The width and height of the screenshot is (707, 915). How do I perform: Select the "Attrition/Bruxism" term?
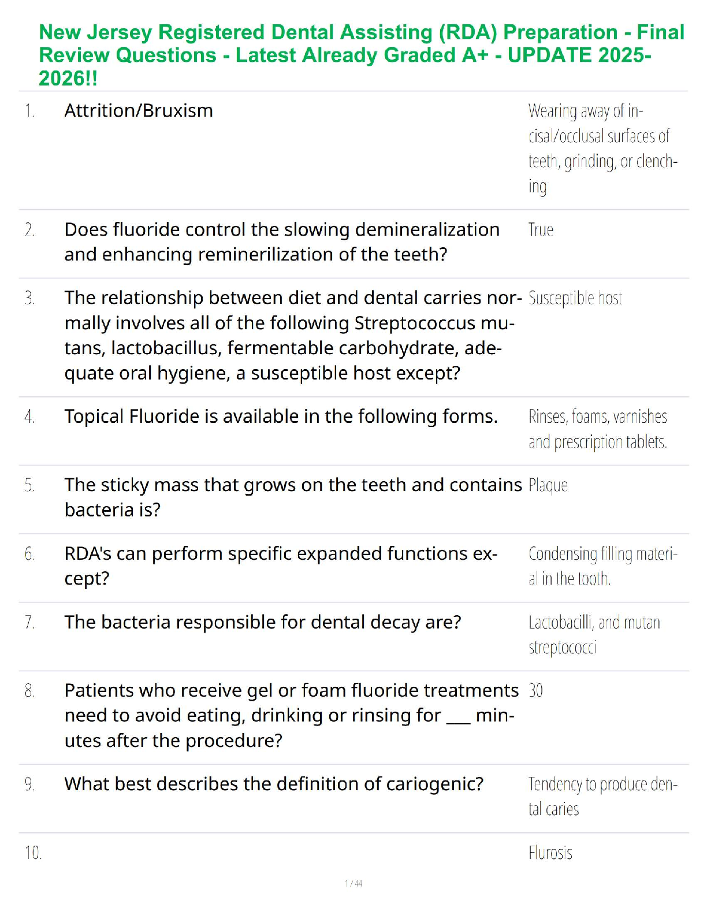pyautogui.click(x=139, y=110)
